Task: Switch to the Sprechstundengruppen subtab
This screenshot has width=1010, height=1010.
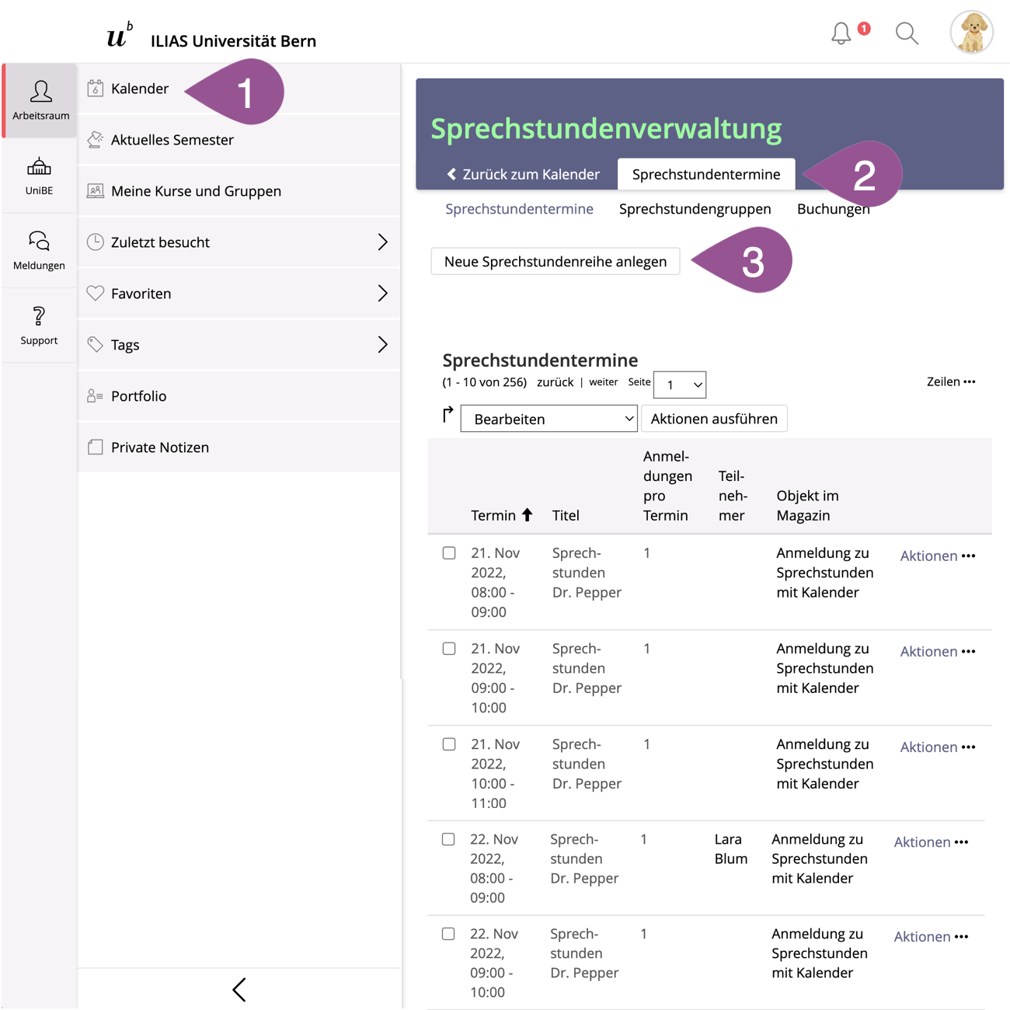Action: (695, 209)
